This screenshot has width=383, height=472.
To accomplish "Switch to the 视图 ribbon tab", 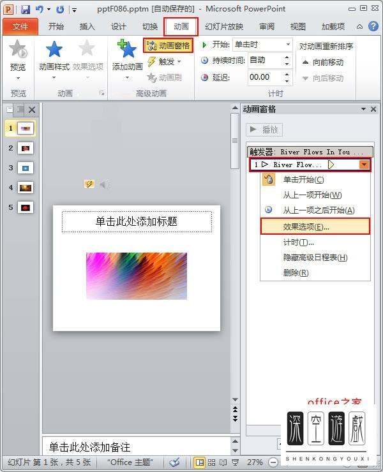I will click(x=297, y=27).
